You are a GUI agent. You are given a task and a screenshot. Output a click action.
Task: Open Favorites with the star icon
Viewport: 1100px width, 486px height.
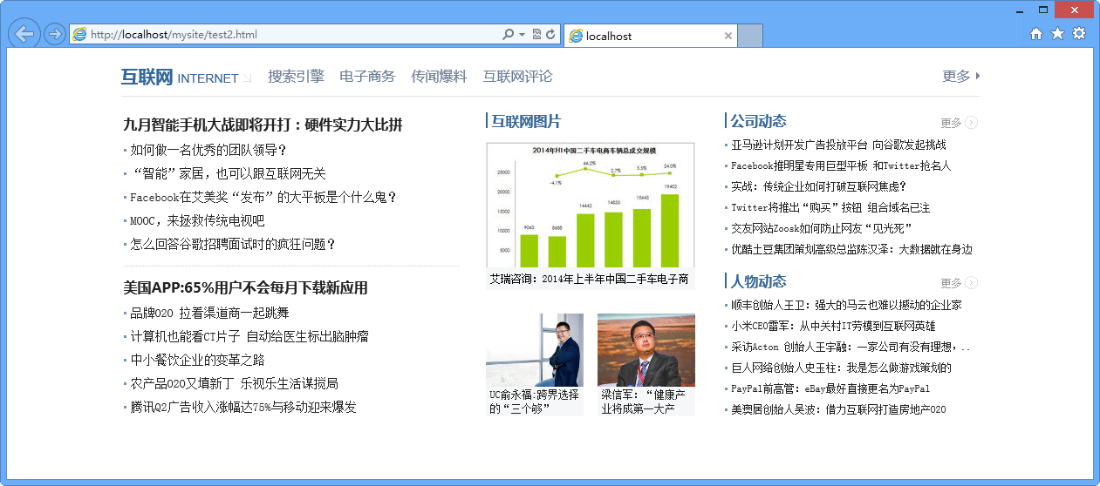click(1057, 34)
